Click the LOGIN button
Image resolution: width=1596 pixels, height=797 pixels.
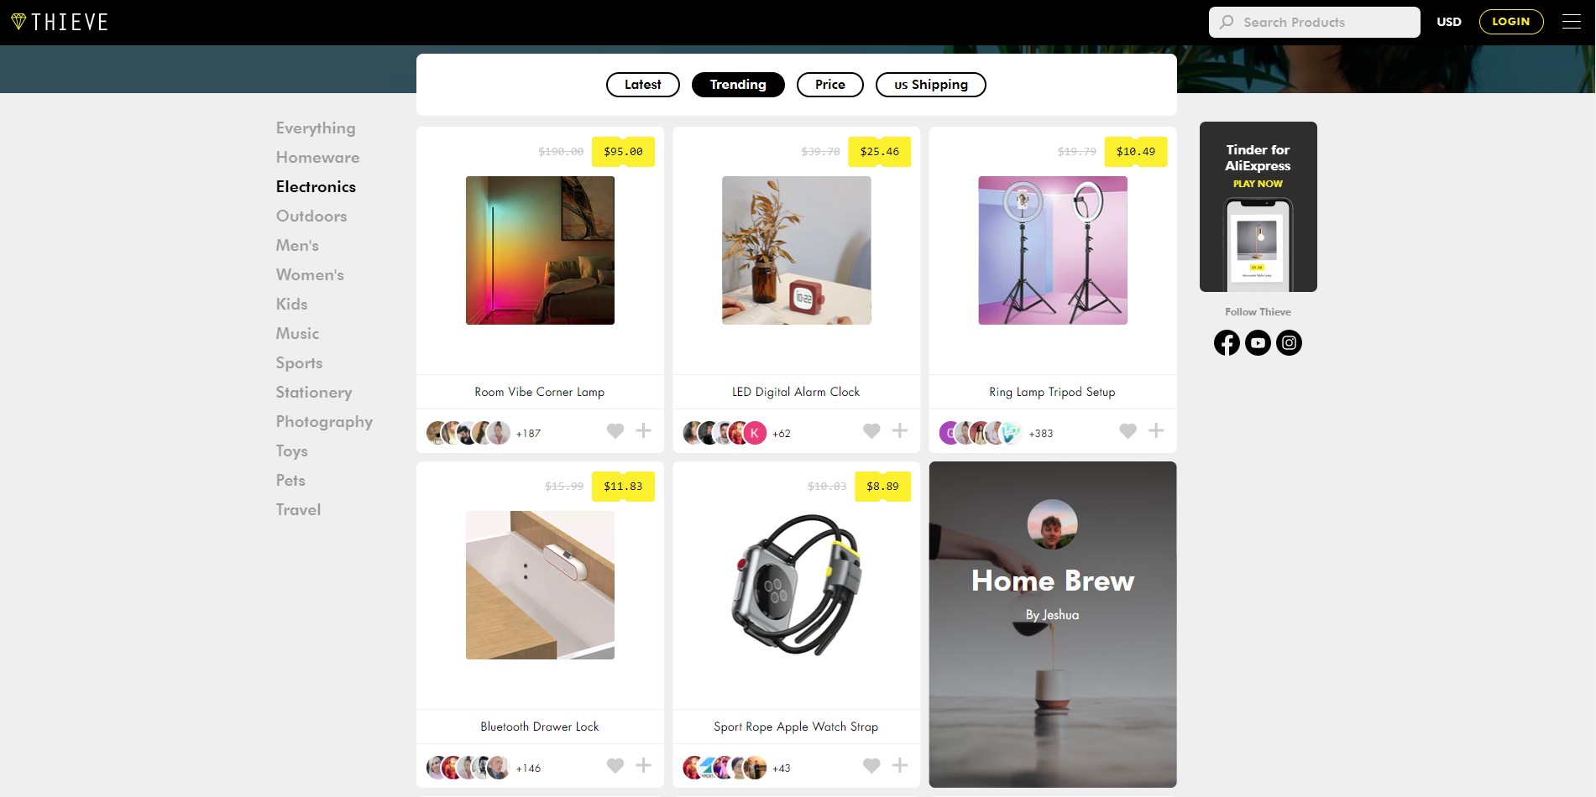pyautogui.click(x=1511, y=22)
